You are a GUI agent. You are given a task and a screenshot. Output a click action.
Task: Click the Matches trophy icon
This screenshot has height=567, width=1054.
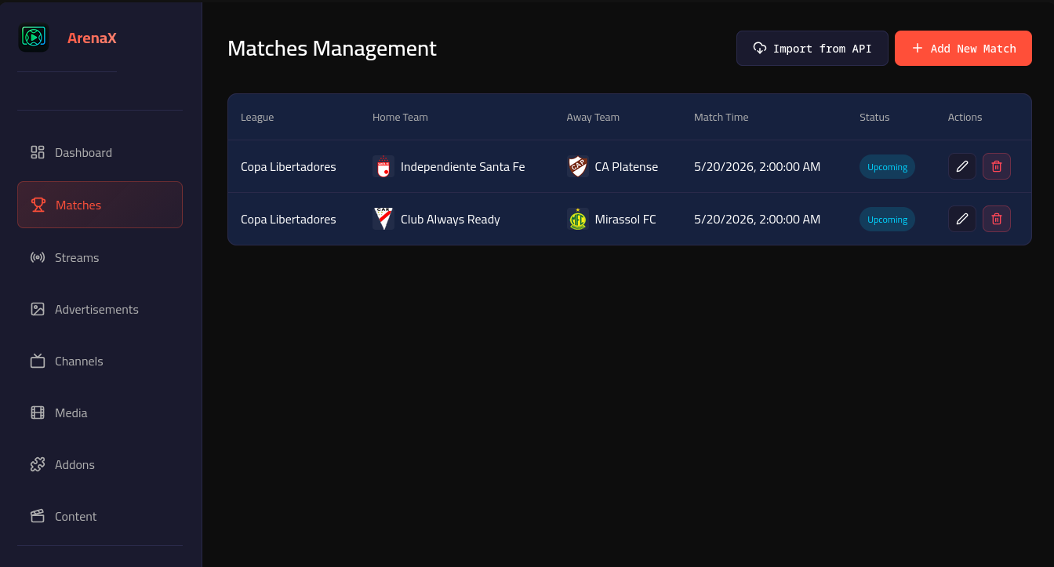[38, 205]
